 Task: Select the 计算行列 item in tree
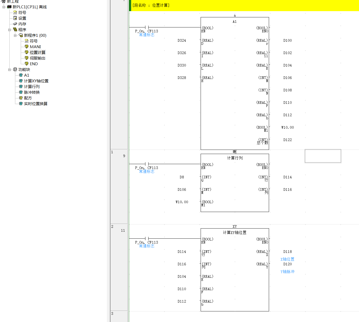pos(32,86)
